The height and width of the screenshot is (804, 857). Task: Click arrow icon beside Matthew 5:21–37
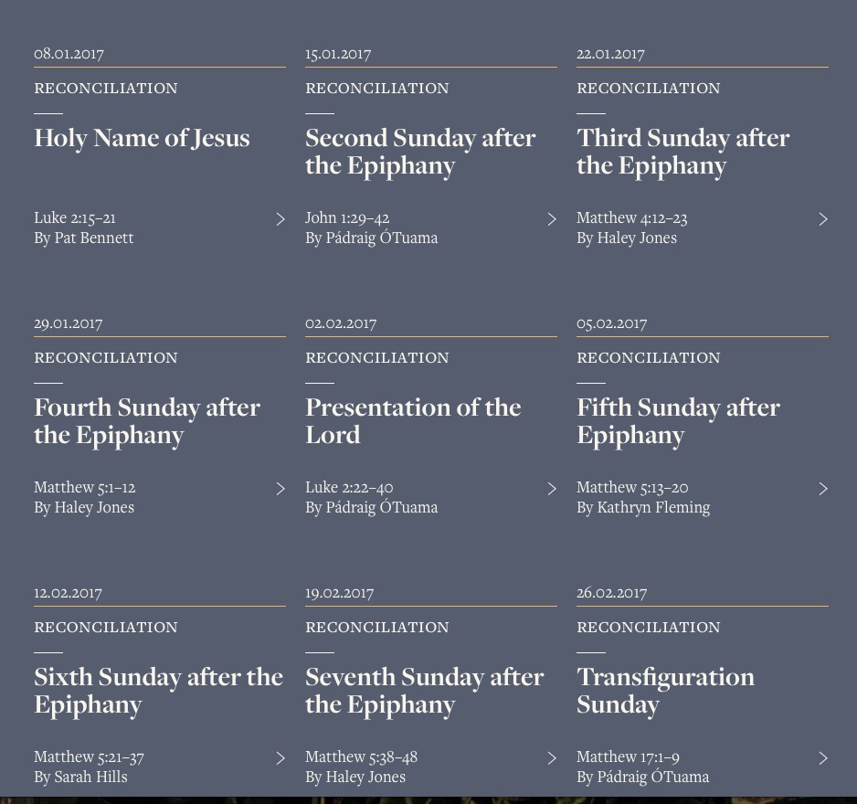(280, 758)
